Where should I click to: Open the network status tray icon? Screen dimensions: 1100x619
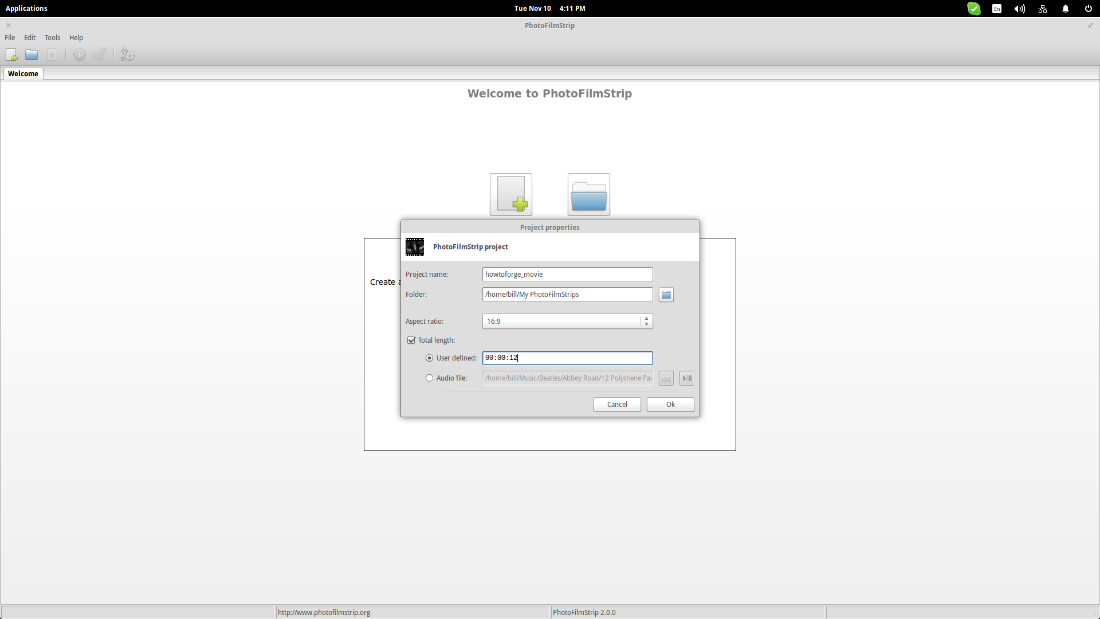click(x=1043, y=9)
